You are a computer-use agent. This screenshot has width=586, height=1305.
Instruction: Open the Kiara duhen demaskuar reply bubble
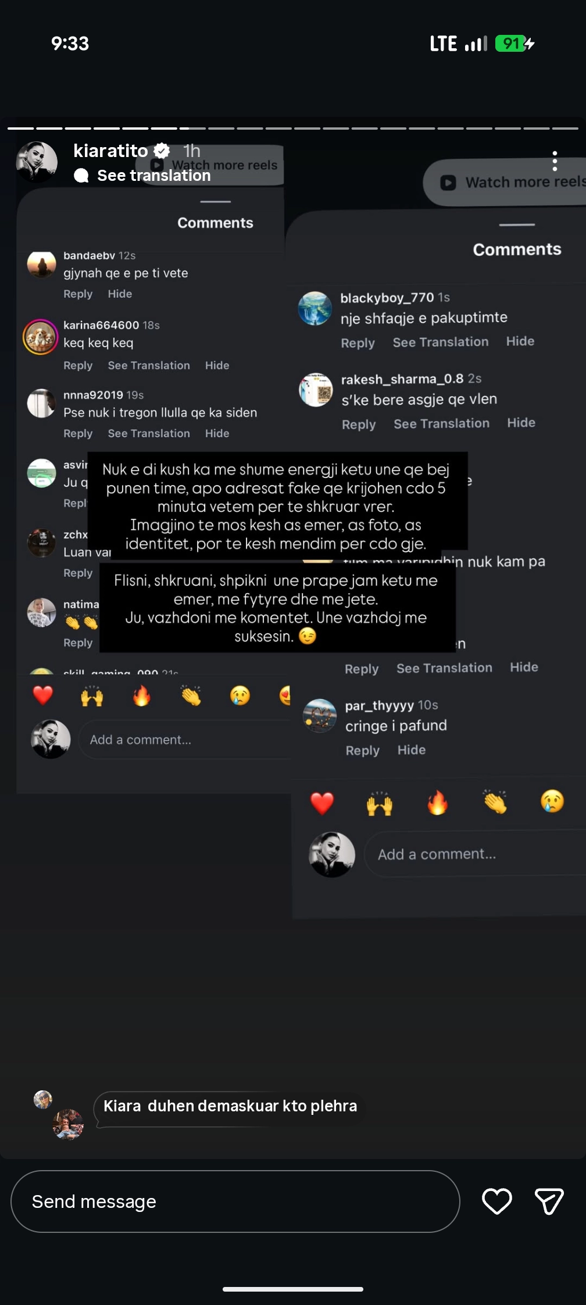(x=230, y=1107)
